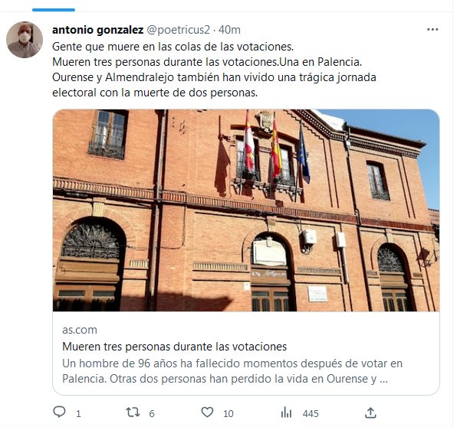Open the three-dot more options menu

[432, 29]
